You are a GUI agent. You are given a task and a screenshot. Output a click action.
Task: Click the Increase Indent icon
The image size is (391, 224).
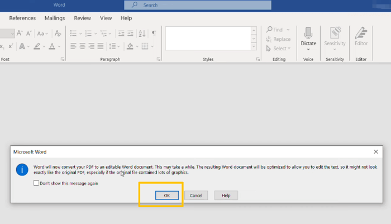click(130, 33)
